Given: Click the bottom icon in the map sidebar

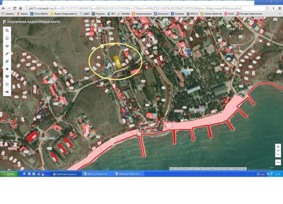Looking at the screenshot, I should coord(7,92).
